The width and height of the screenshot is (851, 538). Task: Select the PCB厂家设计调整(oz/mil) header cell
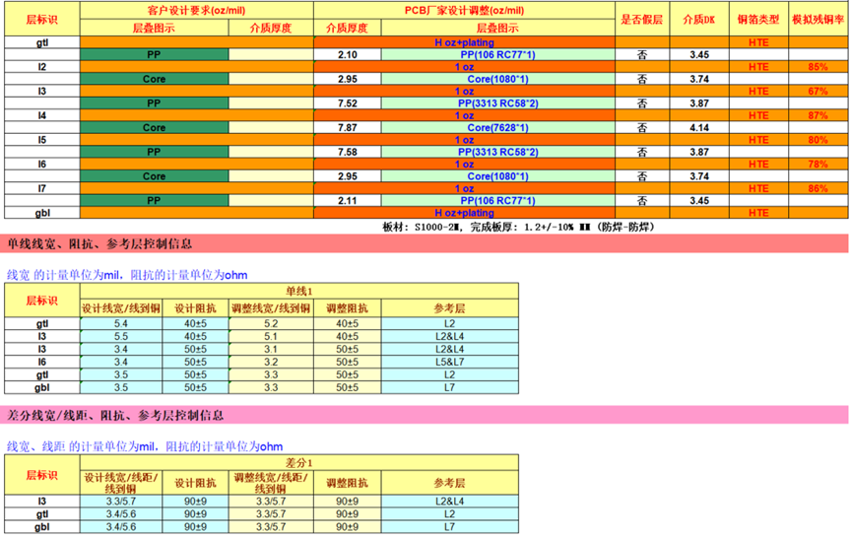coord(464,9)
